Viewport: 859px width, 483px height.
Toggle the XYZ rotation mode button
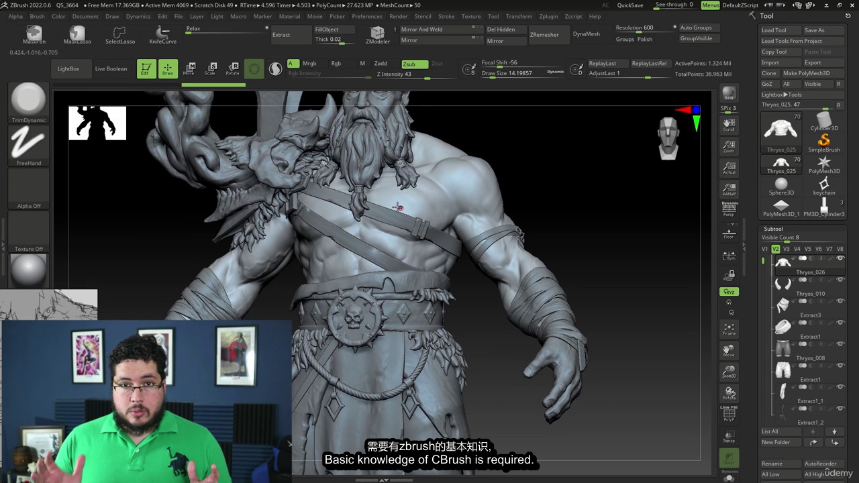(729, 292)
